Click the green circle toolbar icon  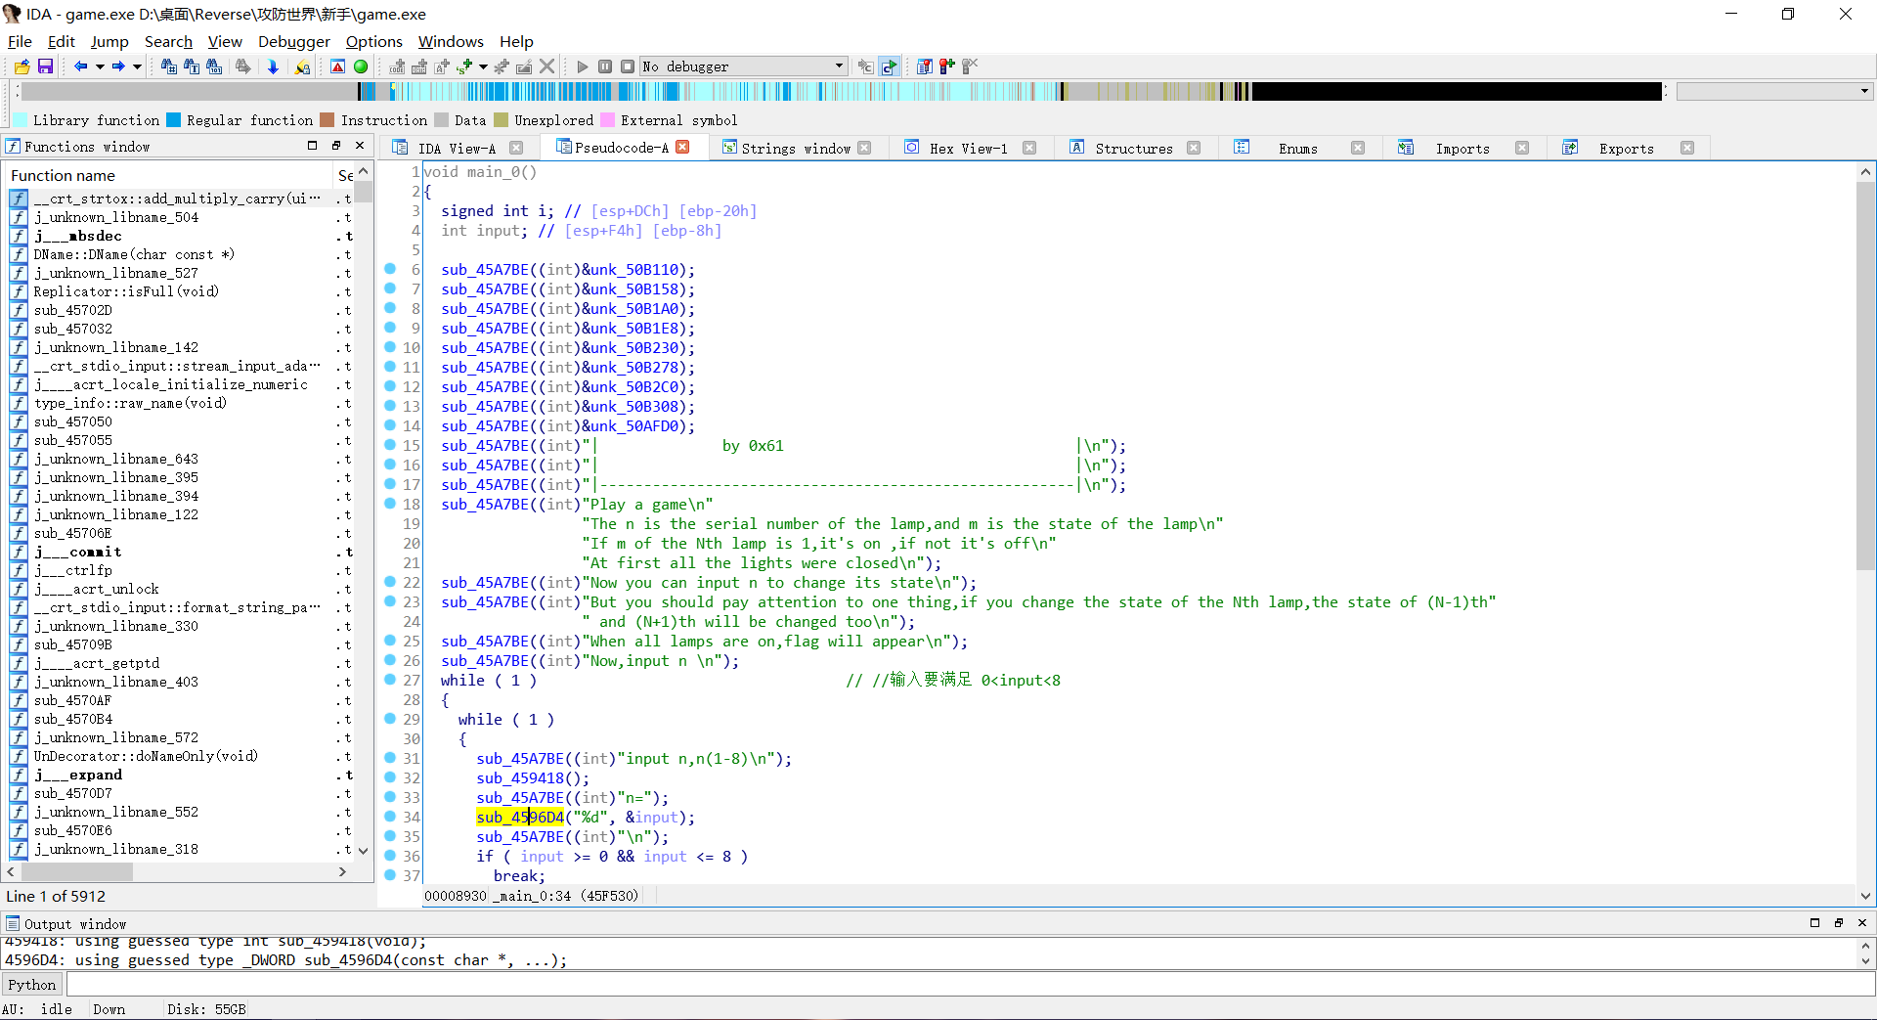361,67
